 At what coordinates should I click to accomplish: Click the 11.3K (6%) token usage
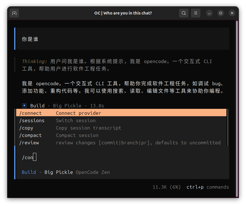167,187
